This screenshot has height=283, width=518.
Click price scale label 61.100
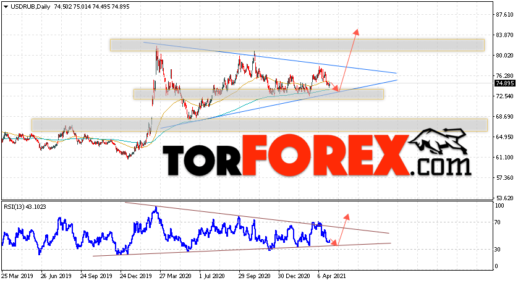click(x=504, y=157)
